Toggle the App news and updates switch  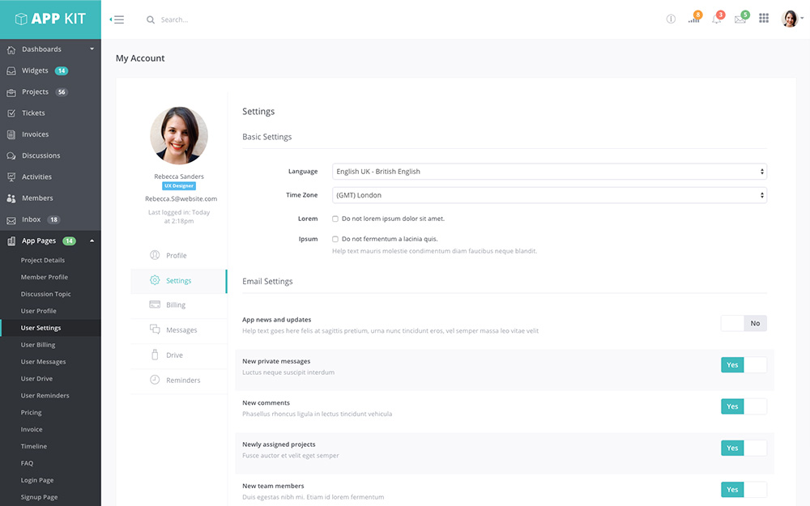tap(744, 323)
